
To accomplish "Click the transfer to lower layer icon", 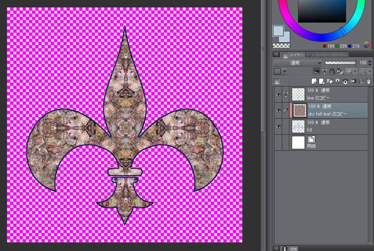I will pos(337,81).
